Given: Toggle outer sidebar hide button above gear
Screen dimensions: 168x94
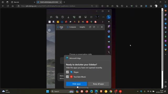Looking at the screenshot, I should pyautogui.click(x=166, y=82).
